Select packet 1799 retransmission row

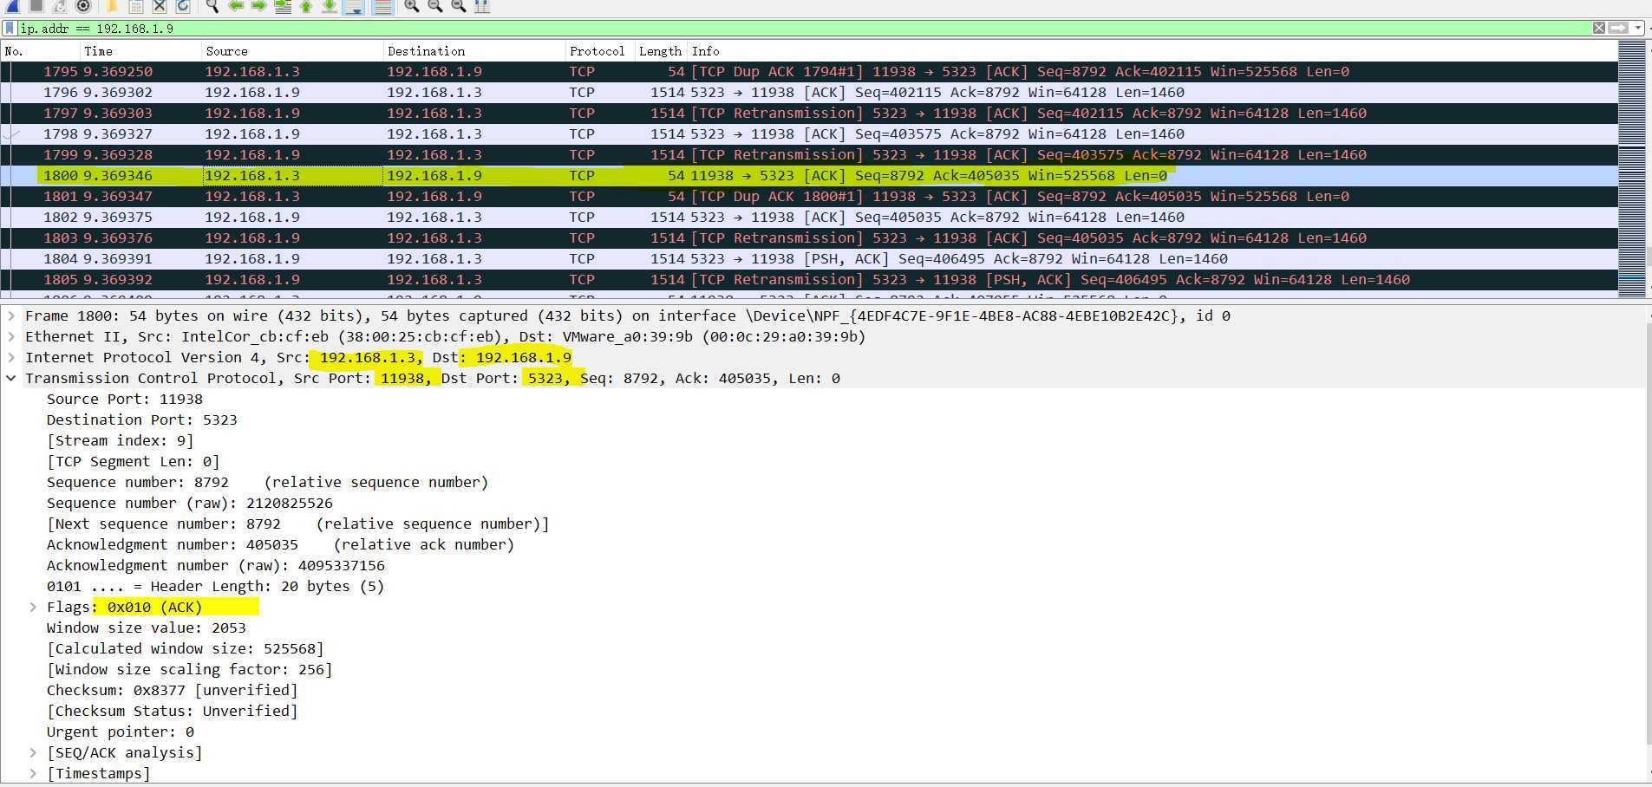(809, 154)
